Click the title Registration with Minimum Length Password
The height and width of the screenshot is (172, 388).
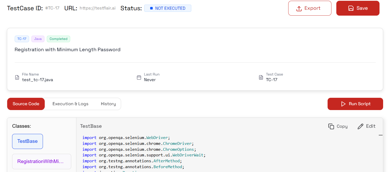(x=67, y=50)
